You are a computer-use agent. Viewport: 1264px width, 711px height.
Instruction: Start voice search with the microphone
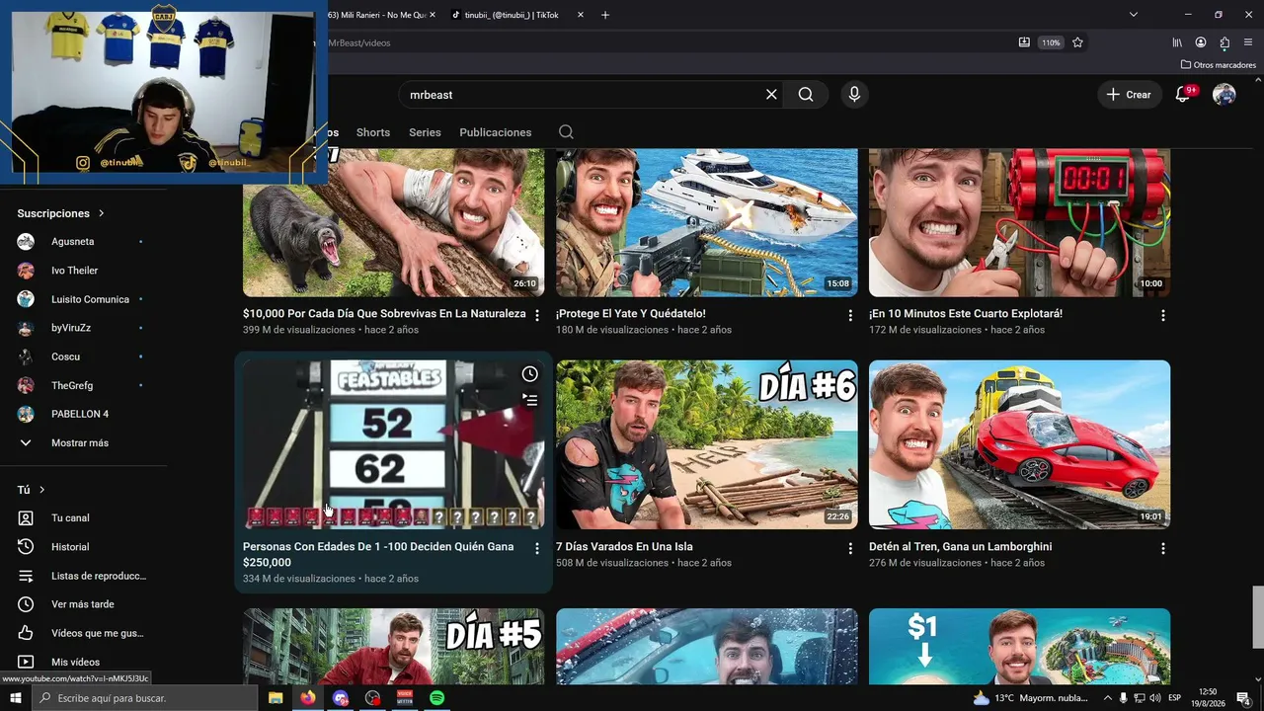click(x=854, y=95)
